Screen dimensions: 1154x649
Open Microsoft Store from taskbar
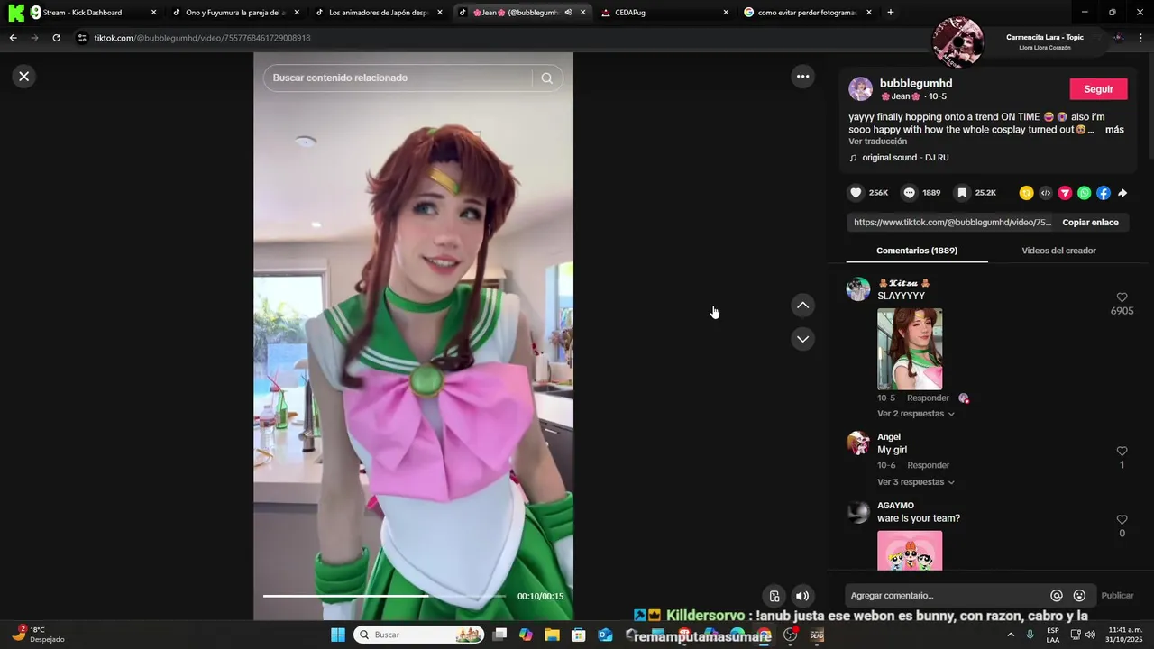point(579,635)
